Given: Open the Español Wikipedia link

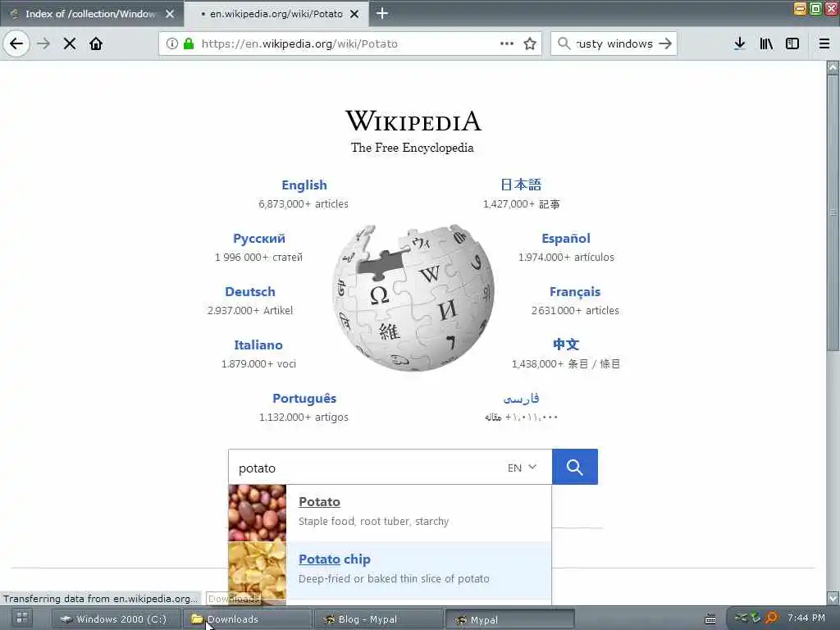Looking at the screenshot, I should (x=566, y=239).
